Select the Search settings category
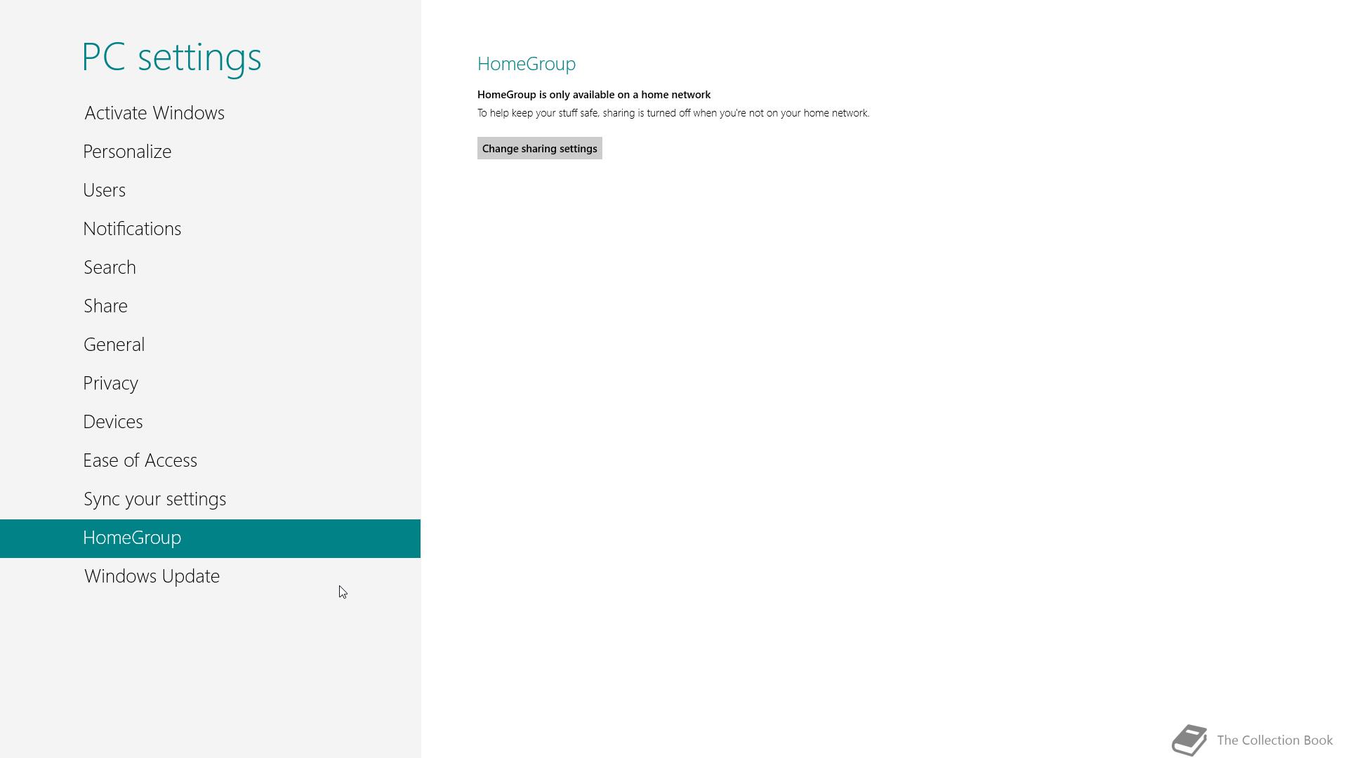Screen dimensions: 1348x758 pyautogui.click(x=110, y=267)
